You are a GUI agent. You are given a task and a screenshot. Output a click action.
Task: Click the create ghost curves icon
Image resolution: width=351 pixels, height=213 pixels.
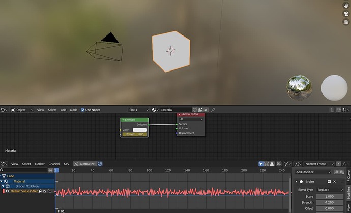[279, 164]
